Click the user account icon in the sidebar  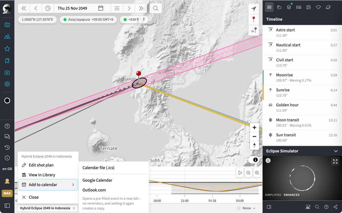tap(7, 181)
